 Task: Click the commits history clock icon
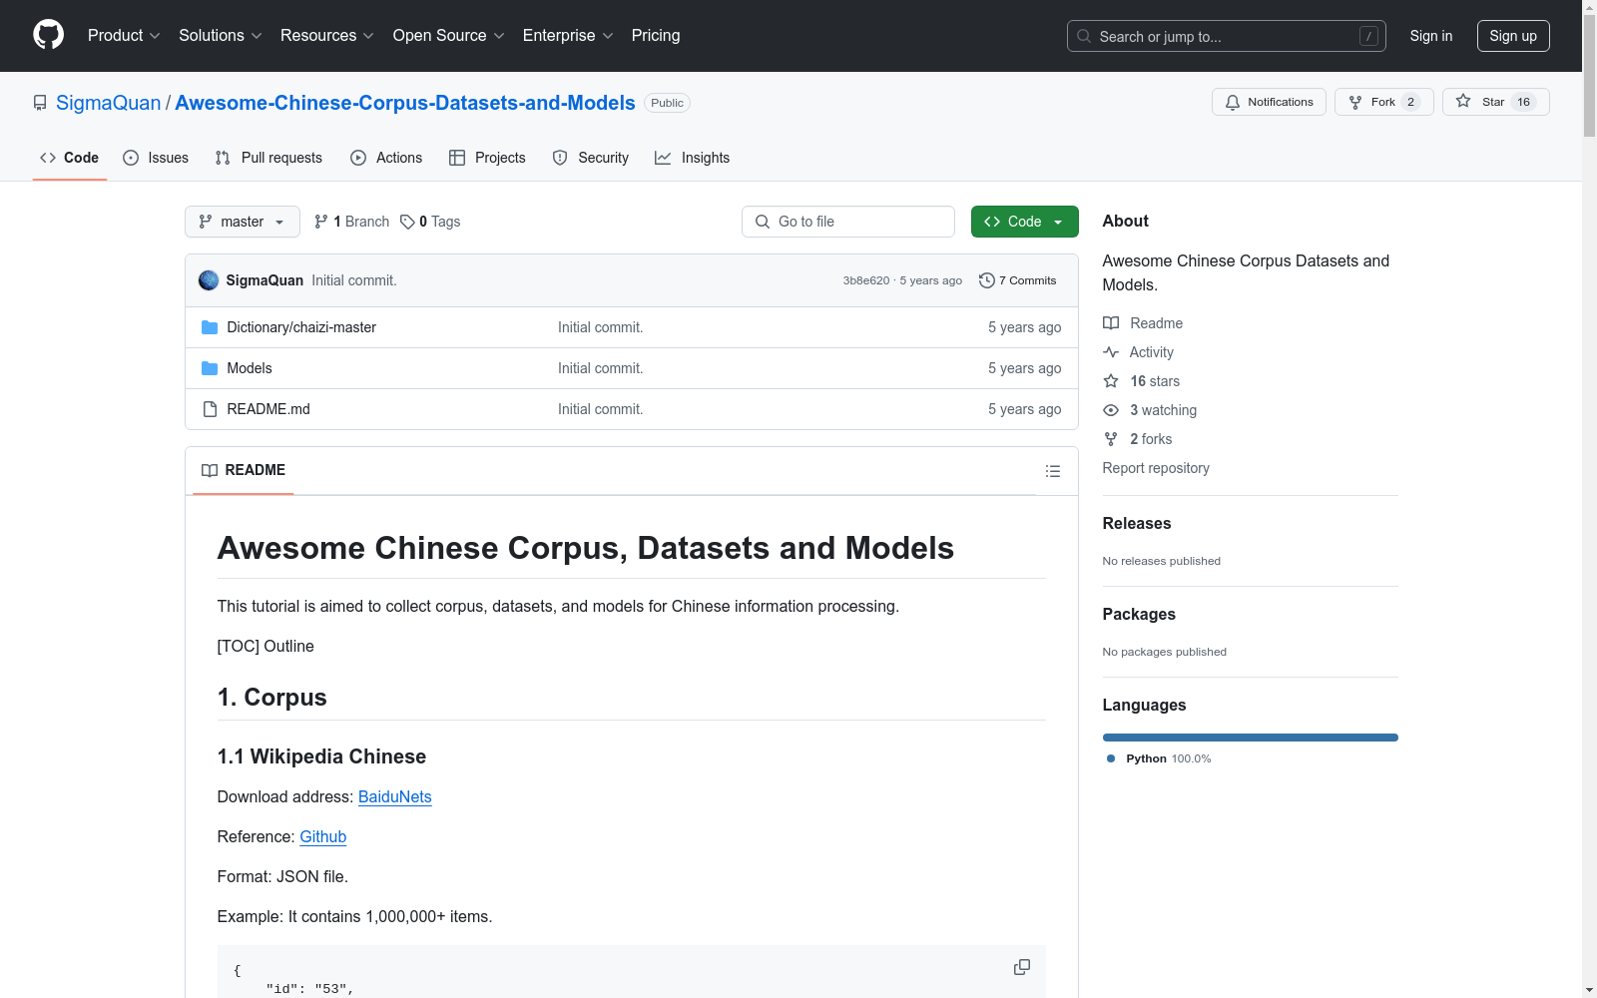pos(987,280)
